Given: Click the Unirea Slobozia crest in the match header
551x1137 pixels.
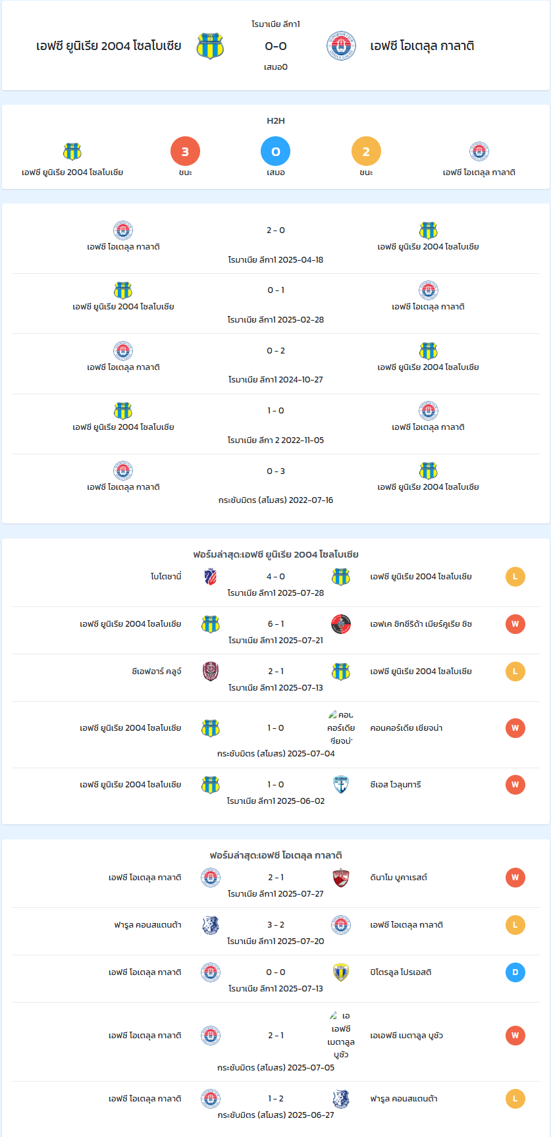Looking at the screenshot, I should pyautogui.click(x=210, y=46).
